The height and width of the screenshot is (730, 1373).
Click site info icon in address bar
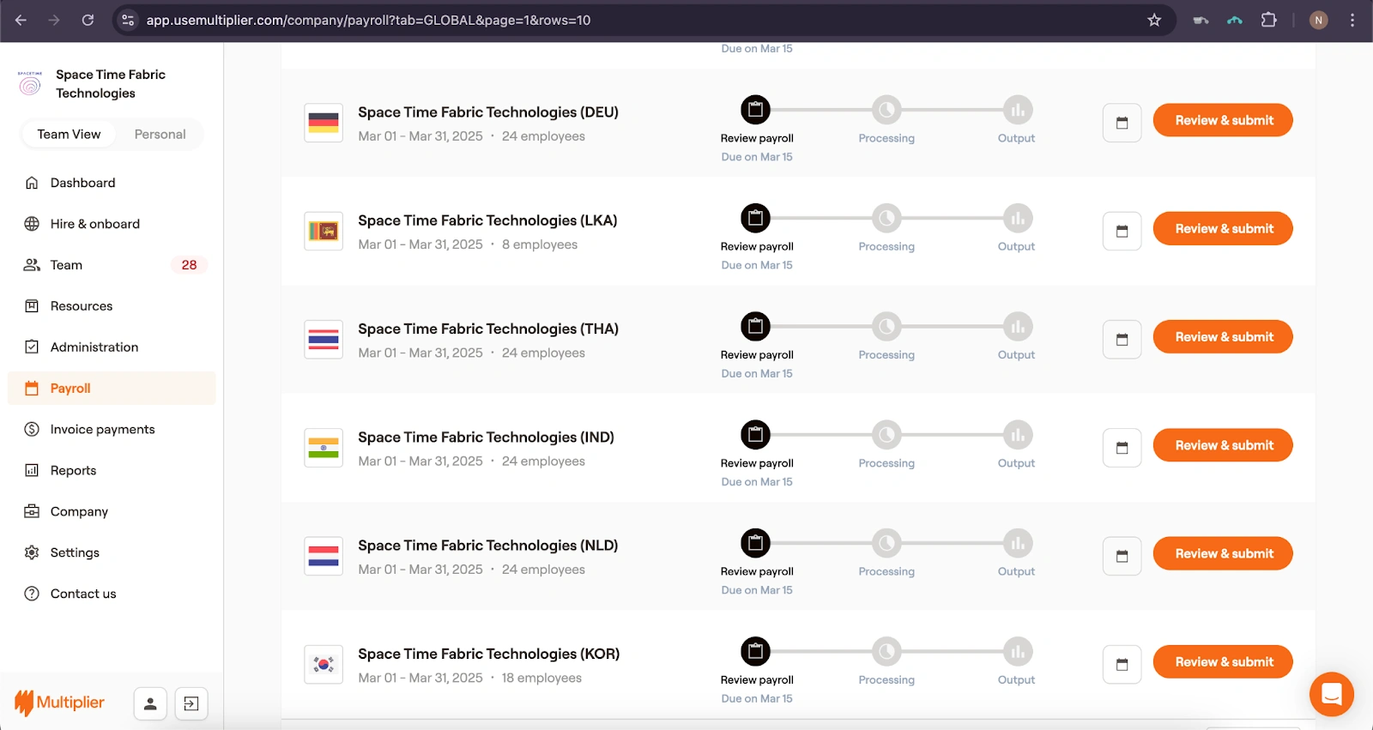point(128,20)
